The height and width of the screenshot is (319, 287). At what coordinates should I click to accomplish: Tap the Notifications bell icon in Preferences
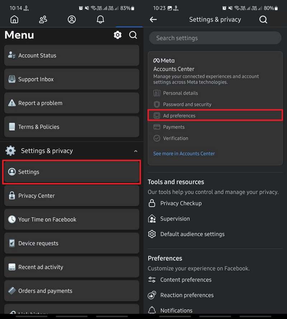(152, 310)
